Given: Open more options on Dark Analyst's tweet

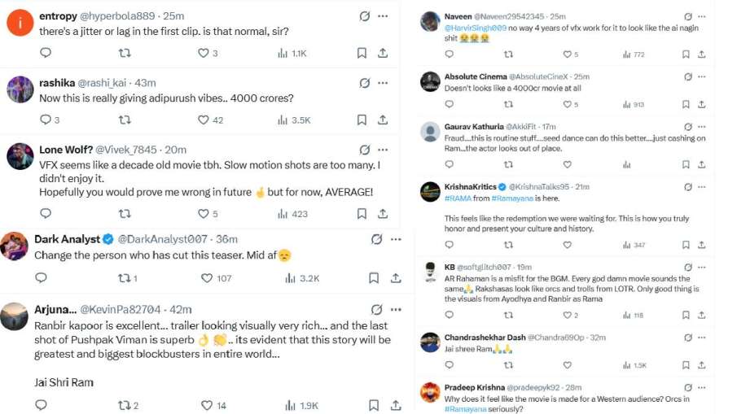Looking at the screenshot, I should point(396,239).
